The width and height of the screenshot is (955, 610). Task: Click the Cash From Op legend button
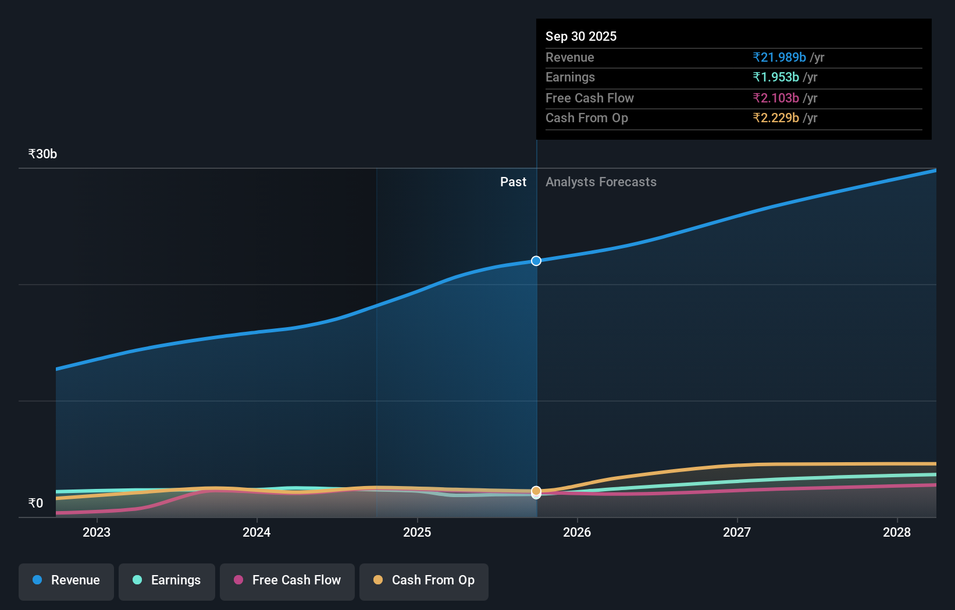click(424, 581)
